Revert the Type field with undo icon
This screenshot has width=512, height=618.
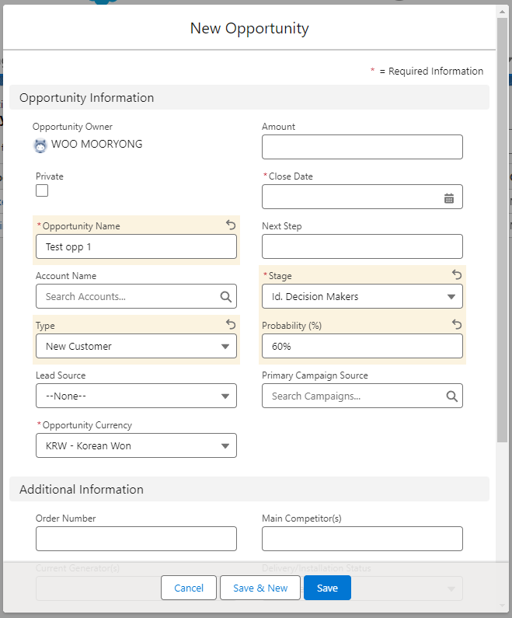[231, 324]
